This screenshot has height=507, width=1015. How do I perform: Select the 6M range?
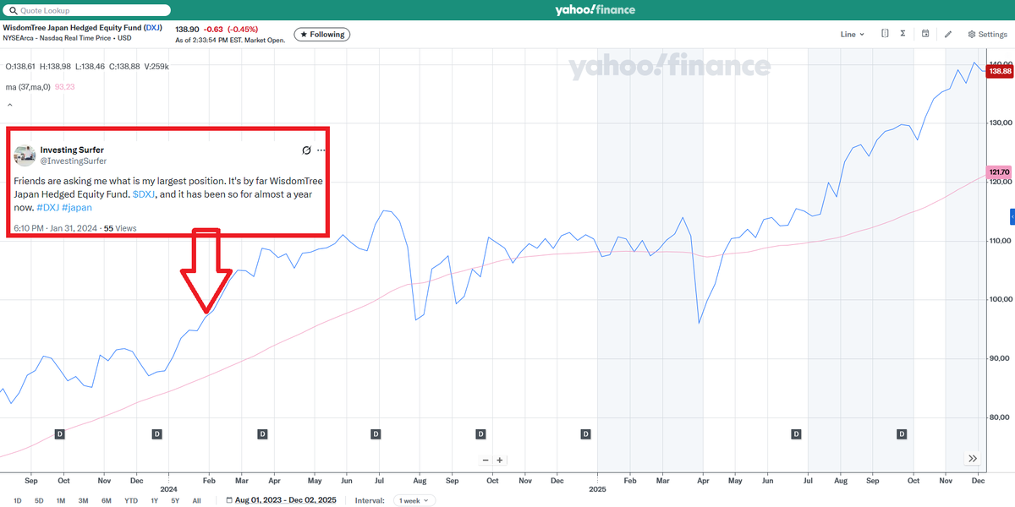107,500
